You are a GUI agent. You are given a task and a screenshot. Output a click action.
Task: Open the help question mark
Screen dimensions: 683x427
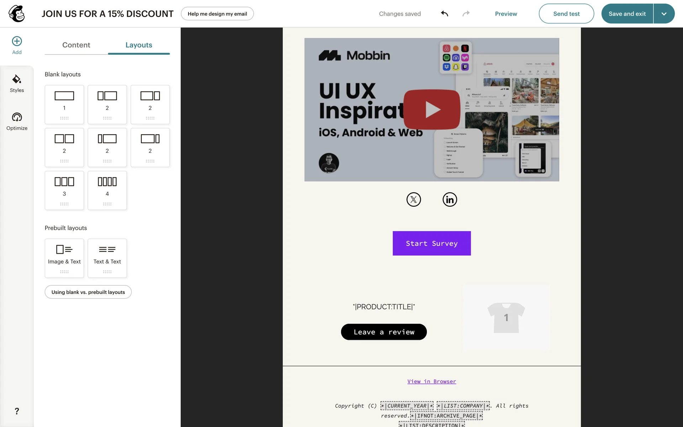tap(17, 411)
